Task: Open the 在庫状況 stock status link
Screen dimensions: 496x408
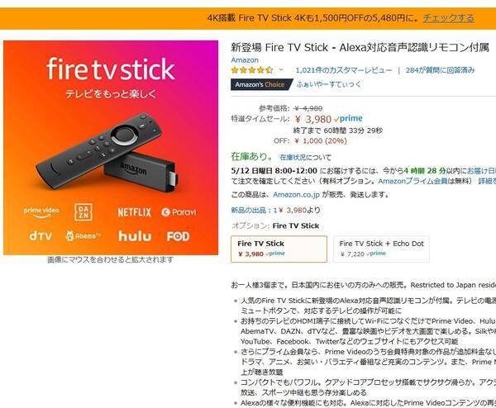Action: pyautogui.click(x=293, y=157)
